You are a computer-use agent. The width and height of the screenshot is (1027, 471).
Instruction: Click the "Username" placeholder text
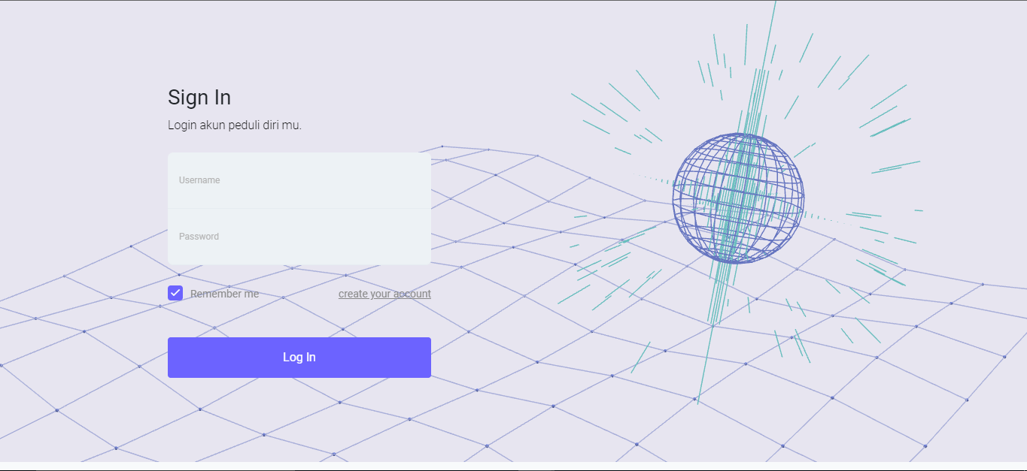point(199,180)
